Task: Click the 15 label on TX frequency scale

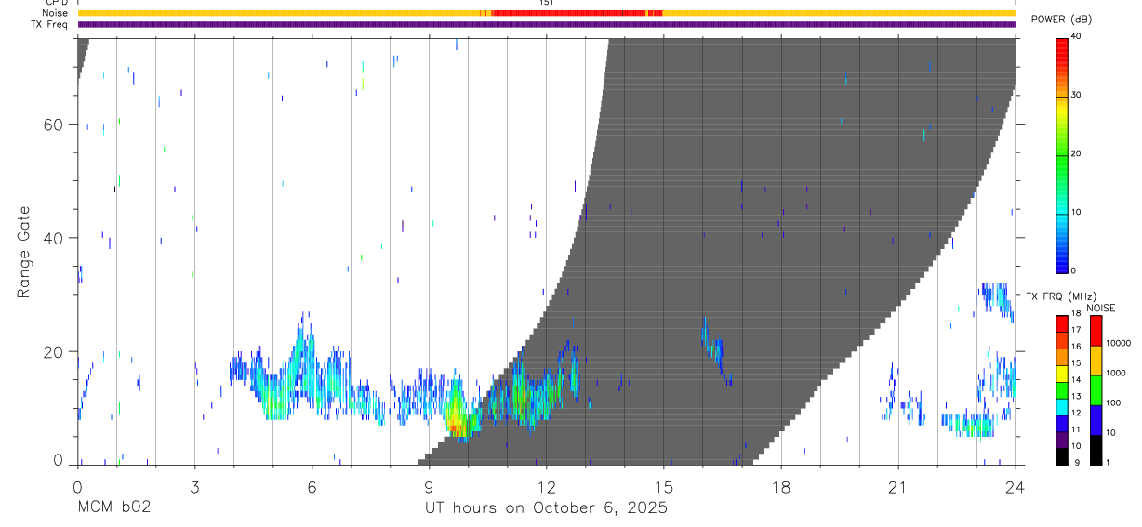Action: pyautogui.click(x=1076, y=363)
